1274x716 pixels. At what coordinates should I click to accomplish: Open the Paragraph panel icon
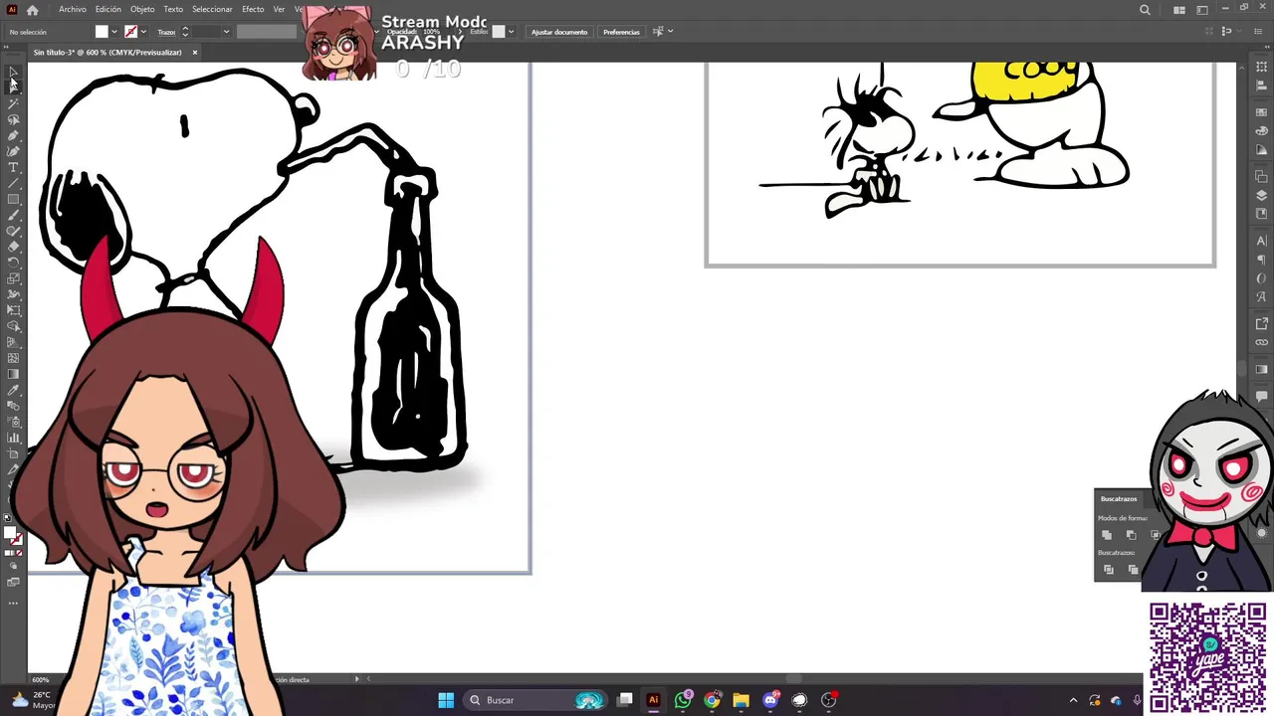[x=1261, y=260]
